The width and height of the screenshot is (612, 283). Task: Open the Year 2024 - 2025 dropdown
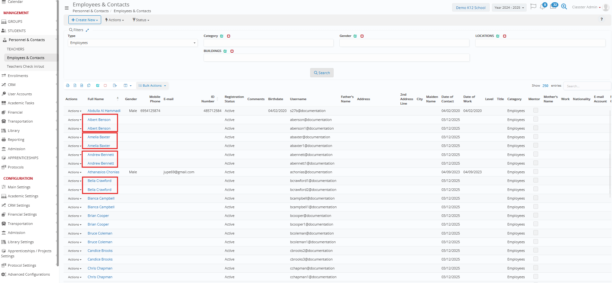[509, 7]
